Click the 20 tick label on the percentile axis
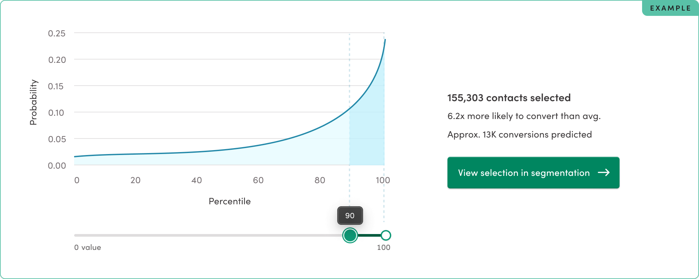Viewport: 699px width, 279px height. 135,180
